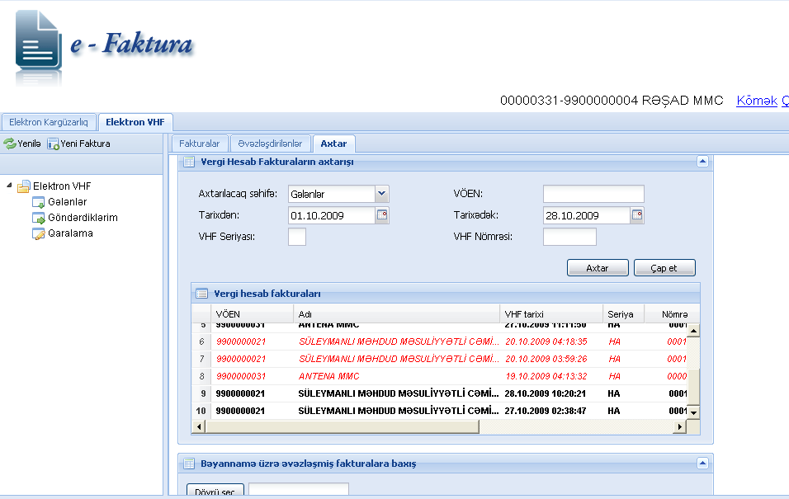Screen dimensions: 789x499
Task: Switch to the Elektron Kargüzarlıq tab
Action: [x=49, y=122]
